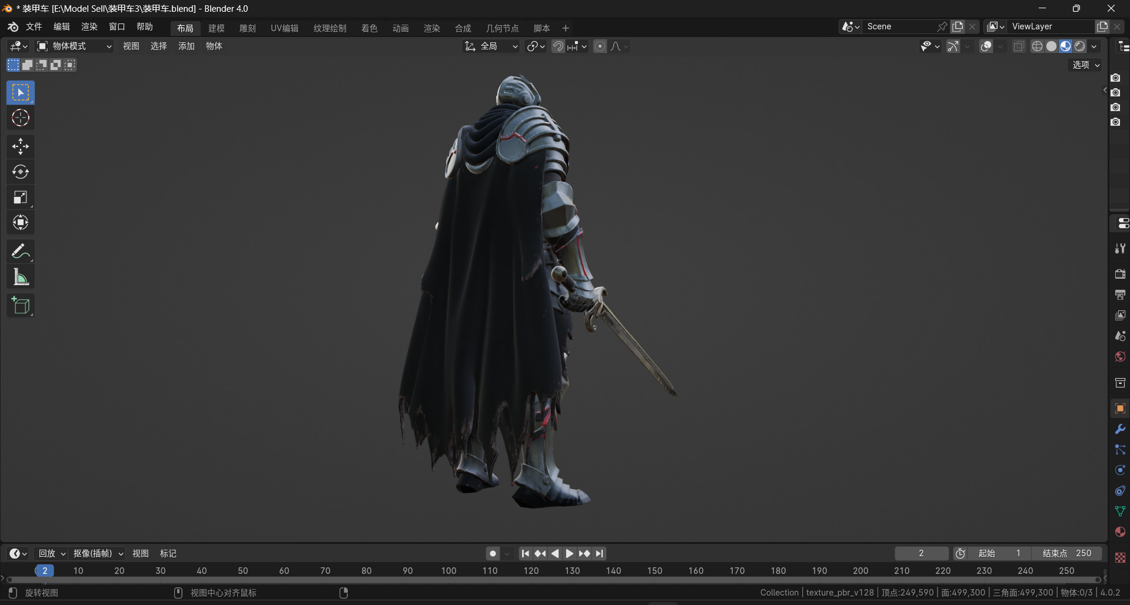Select the Annotate pencil tool
The height and width of the screenshot is (605, 1130).
click(21, 252)
